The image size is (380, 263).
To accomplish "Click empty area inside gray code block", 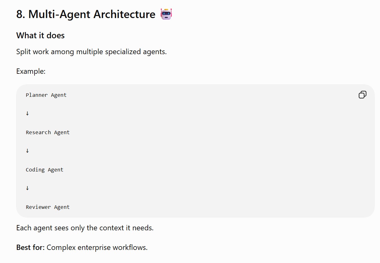I will point(218,151).
